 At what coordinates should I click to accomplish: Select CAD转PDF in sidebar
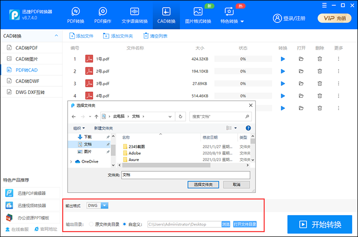pos(32,48)
